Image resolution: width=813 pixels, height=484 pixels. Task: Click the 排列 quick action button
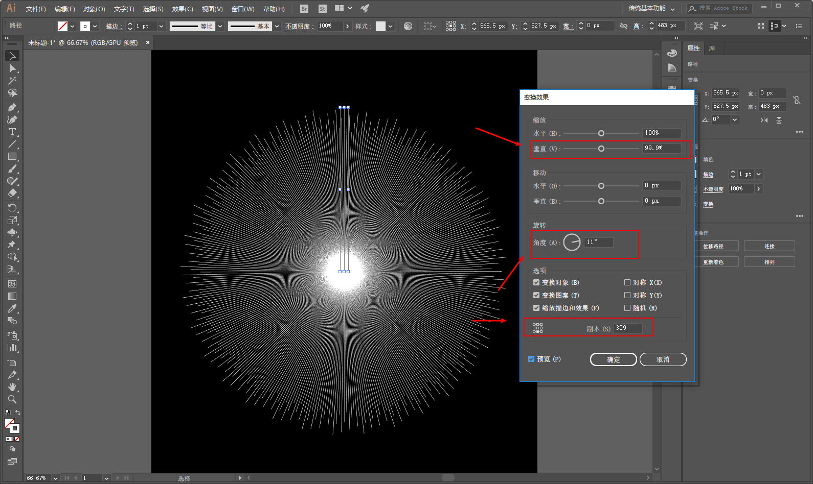(770, 262)
